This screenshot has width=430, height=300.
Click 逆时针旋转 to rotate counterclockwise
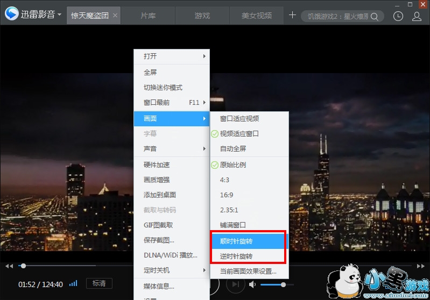(x=248, y=256)
